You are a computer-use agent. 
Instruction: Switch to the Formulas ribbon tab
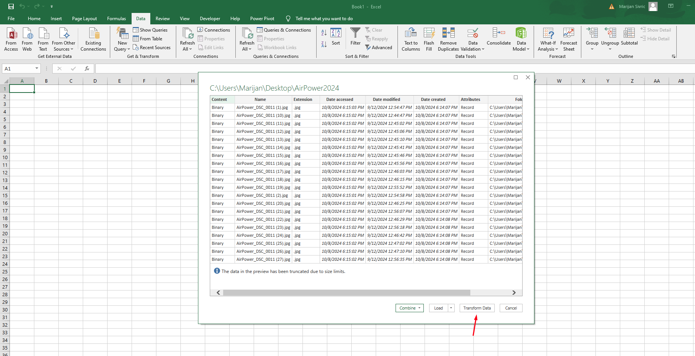pos(116,19)
